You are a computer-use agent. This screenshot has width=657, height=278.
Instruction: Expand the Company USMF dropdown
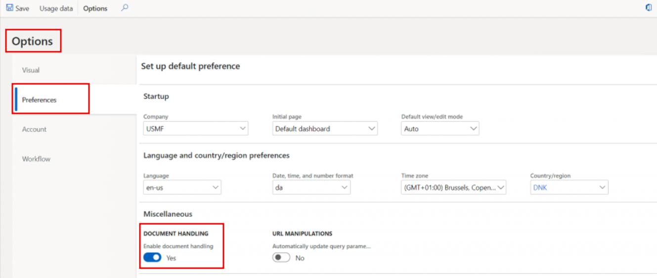tap(242, 129)
